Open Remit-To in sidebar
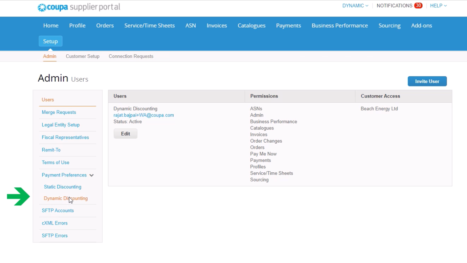 (51, 150)
